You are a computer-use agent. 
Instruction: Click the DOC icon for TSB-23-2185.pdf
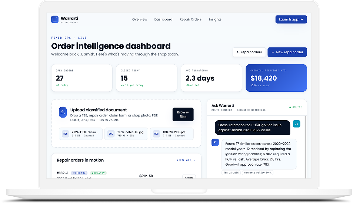[x=156, y=134]
